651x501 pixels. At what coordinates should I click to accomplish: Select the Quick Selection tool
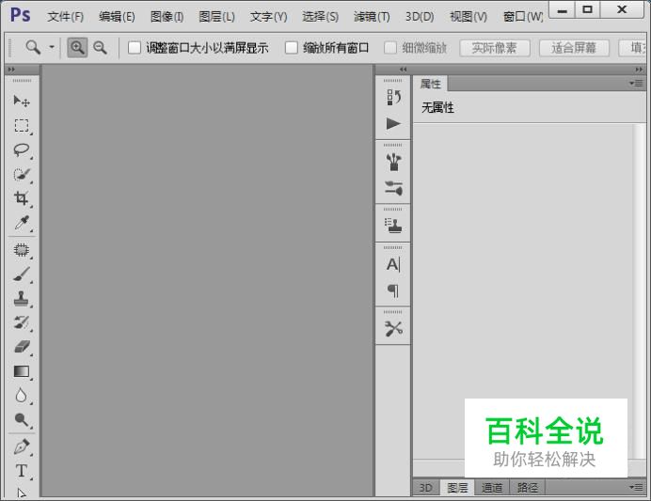pyautogui.click(x=22, y=174)
